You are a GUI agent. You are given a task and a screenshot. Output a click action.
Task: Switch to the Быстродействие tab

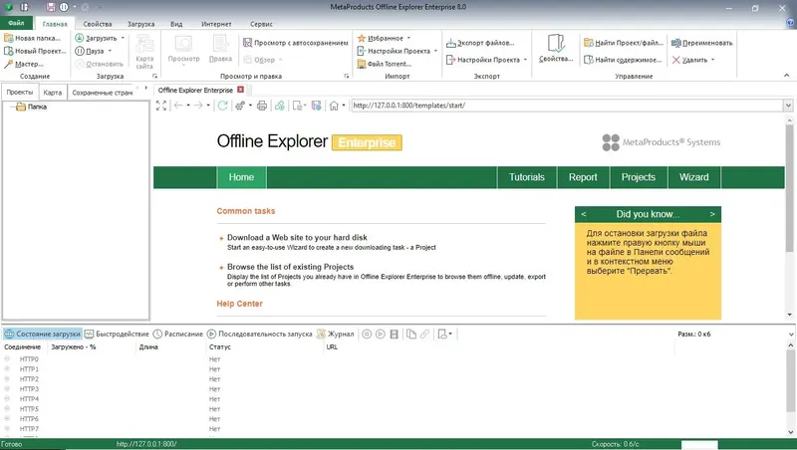117,334
